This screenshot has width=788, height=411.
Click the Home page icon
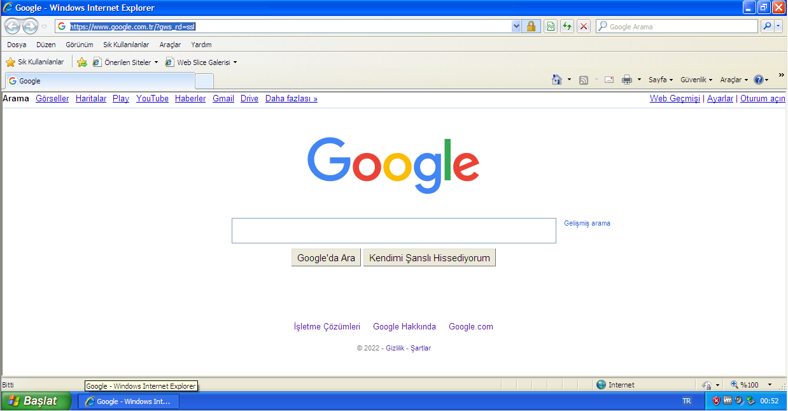557,80
